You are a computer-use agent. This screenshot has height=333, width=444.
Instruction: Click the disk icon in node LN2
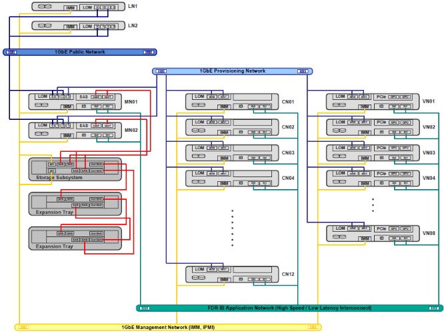point(45,26)
